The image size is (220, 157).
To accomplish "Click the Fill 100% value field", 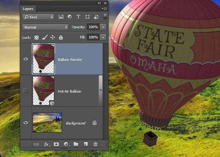I will click(93, 37).
